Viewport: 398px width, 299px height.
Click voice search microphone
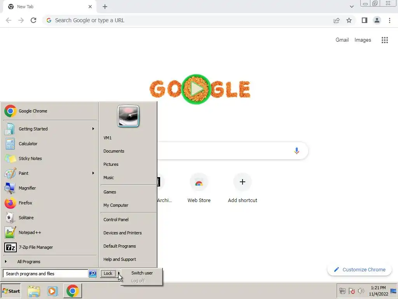tap(297, 151)
